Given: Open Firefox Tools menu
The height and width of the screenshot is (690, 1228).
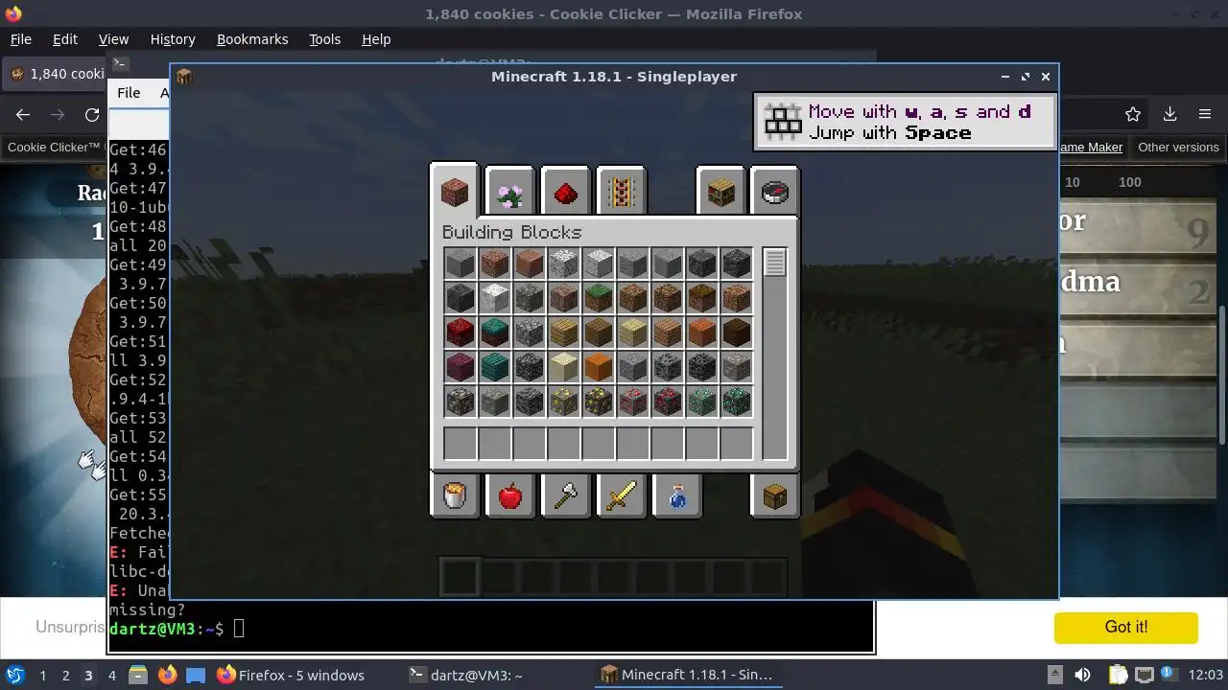Looking at the screenshot, I should pyautogui.click(x=324, y=39).
